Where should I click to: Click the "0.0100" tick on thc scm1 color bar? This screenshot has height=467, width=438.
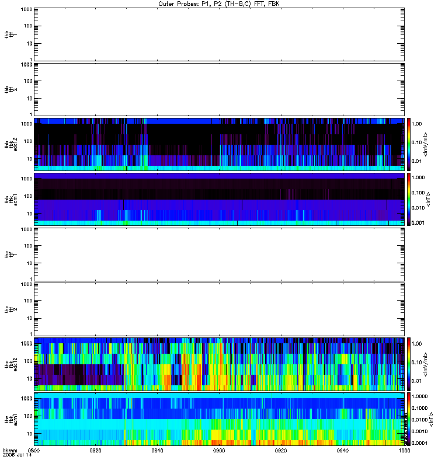(x=419, y=420)
